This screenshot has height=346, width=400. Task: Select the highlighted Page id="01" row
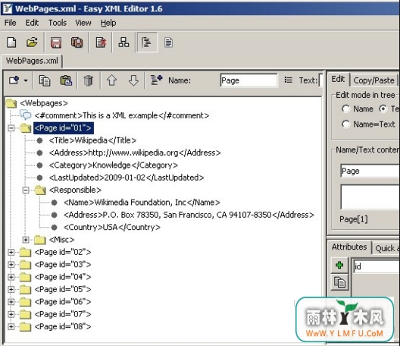pyautogui.click(x=64, y=127)
